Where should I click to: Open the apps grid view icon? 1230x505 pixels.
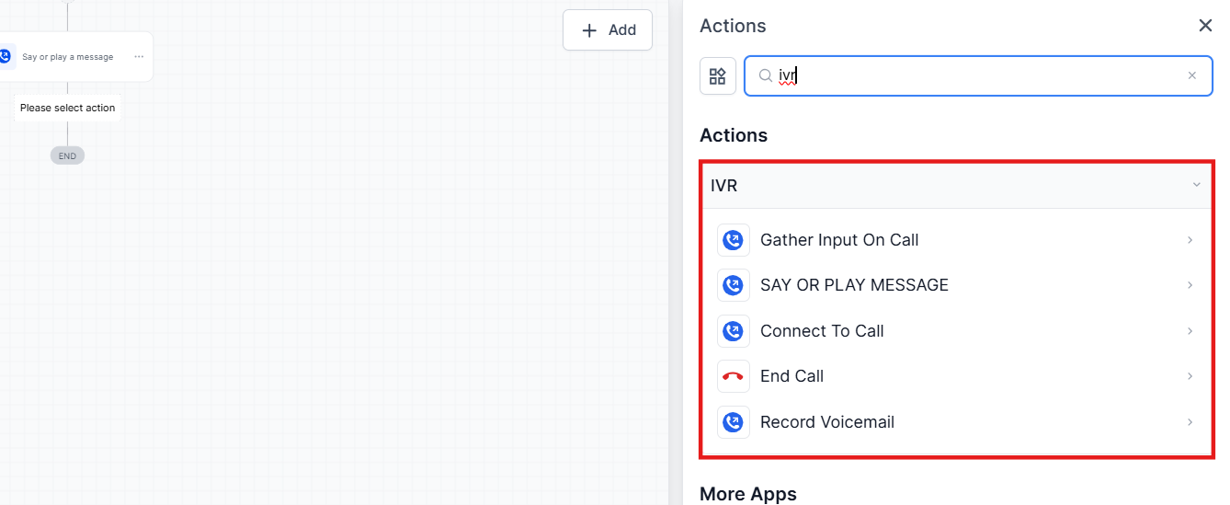tap(718, 76)
